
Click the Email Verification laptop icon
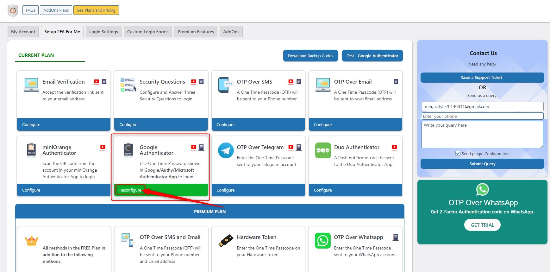point(31,85)
